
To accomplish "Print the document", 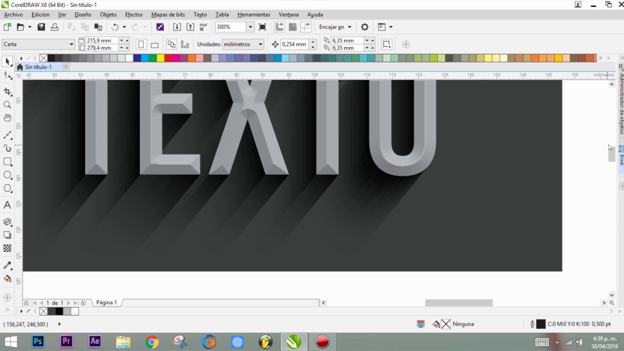I will pyautogui.click(x=56, y=27).
